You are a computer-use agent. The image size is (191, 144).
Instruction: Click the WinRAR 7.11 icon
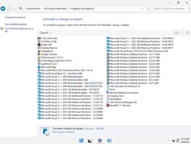(x=108, y=105)
